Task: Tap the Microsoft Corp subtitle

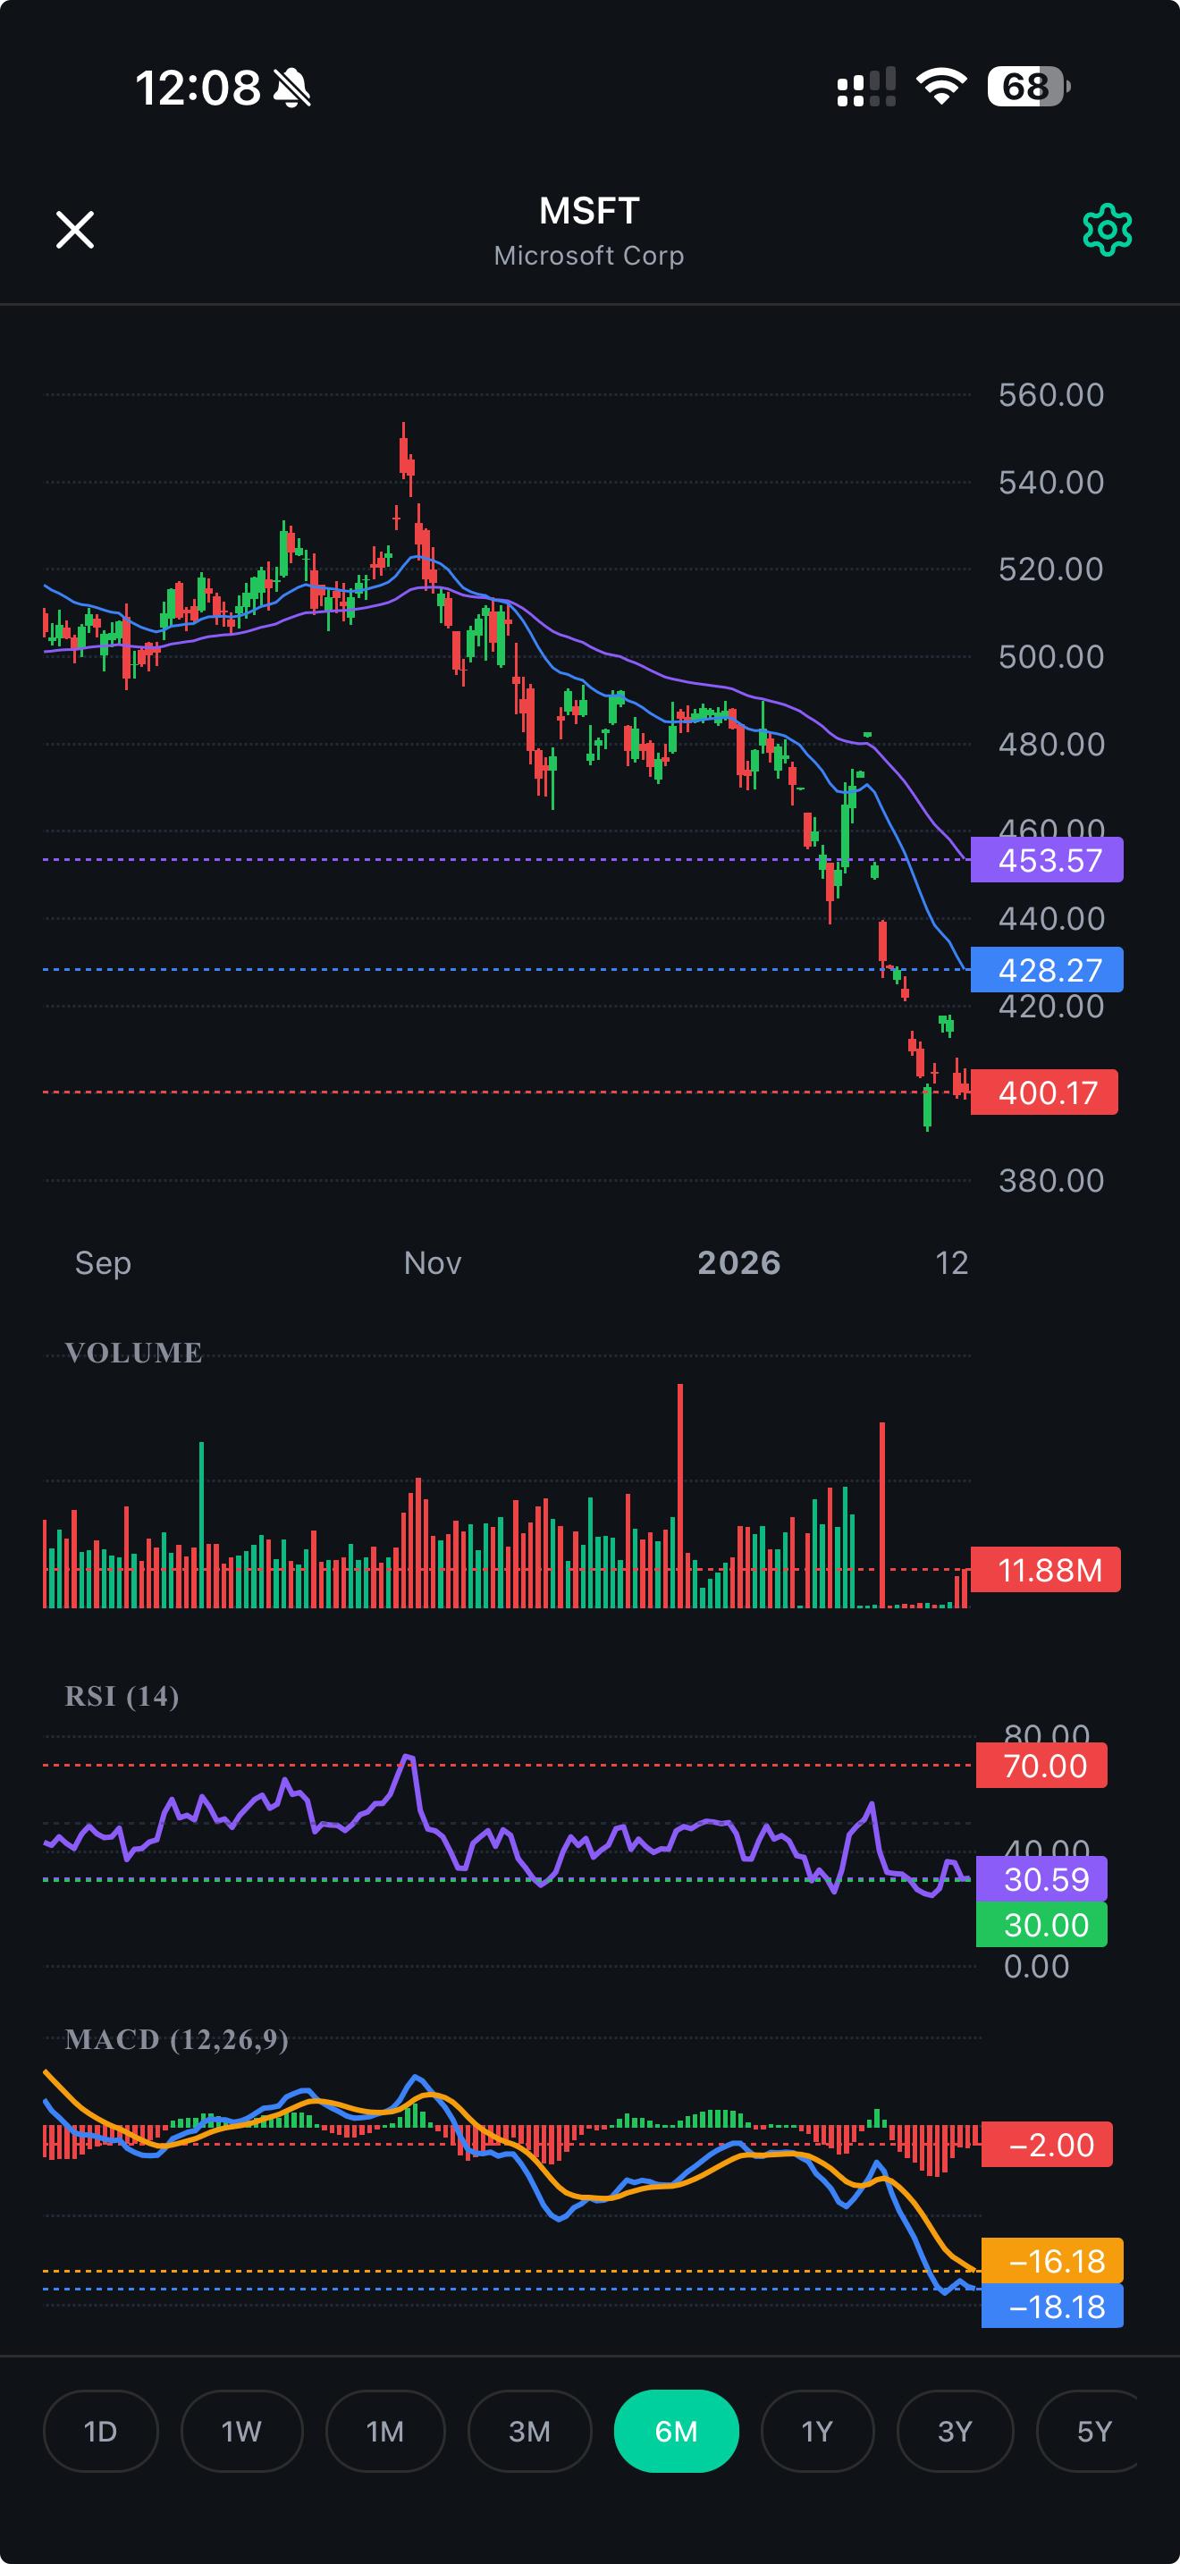Action: 589,256
